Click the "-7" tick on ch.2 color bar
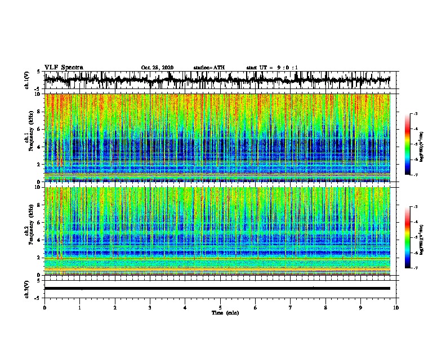This screenshot has height=345, width=446. coord(415,268)
